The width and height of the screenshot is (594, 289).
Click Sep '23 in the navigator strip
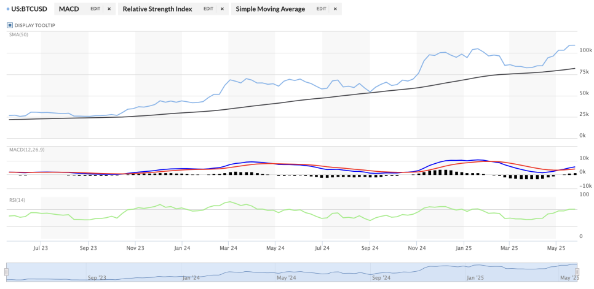point(97,278)
